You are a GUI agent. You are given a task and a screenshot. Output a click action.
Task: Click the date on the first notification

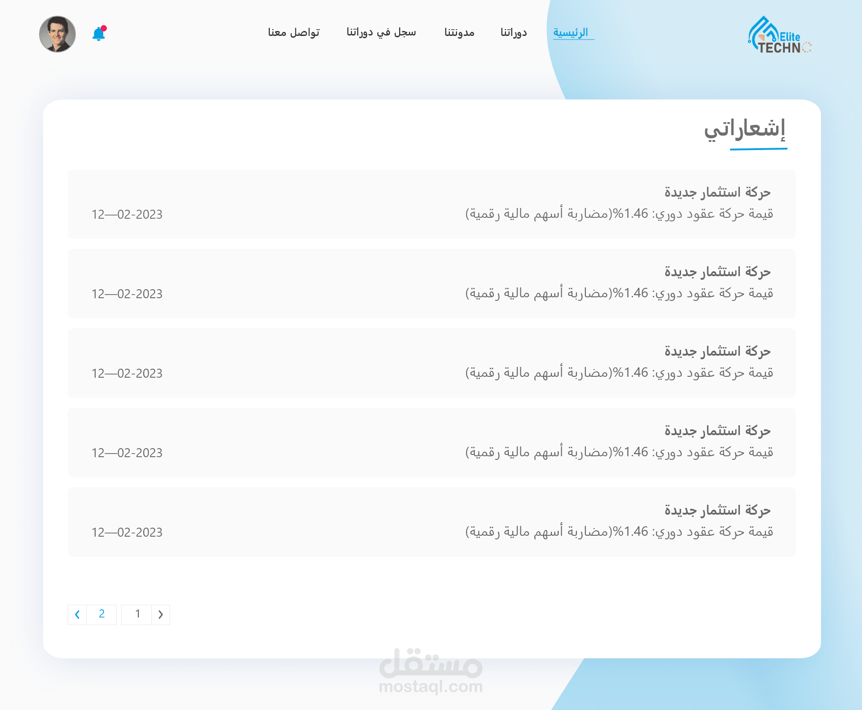click(127, 215)
